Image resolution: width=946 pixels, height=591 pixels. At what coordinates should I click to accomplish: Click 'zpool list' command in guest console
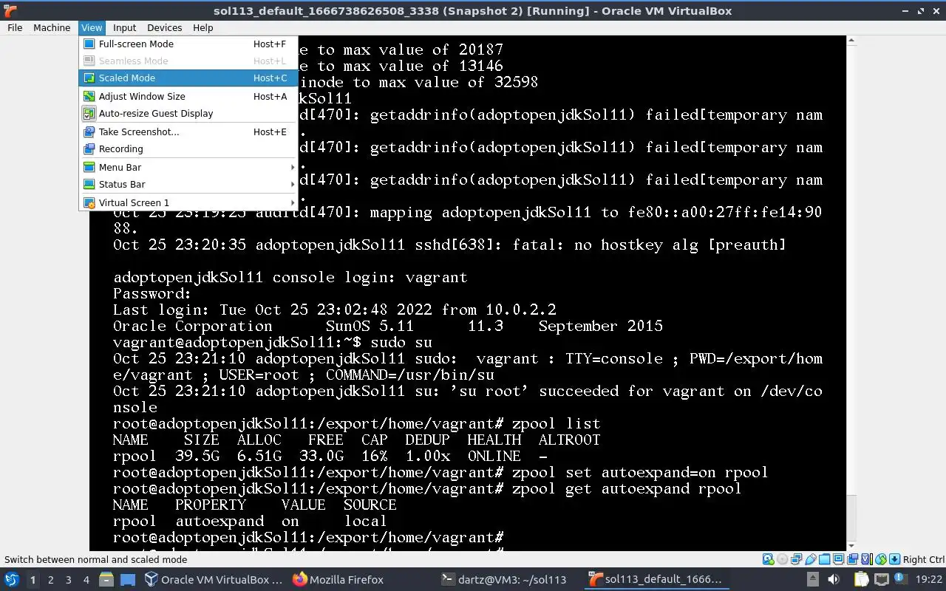557,423
